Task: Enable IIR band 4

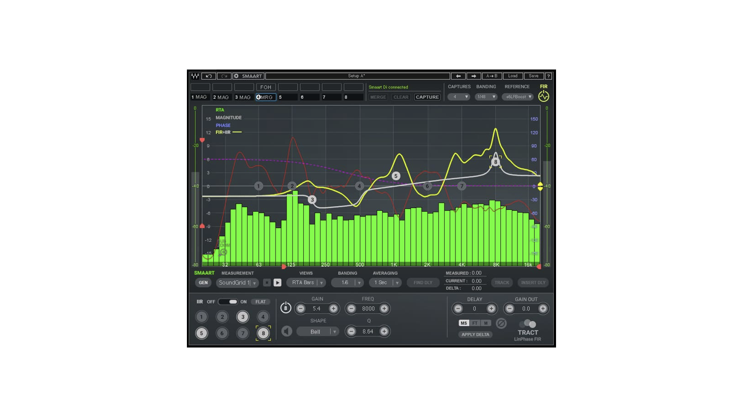Action: 263,317
